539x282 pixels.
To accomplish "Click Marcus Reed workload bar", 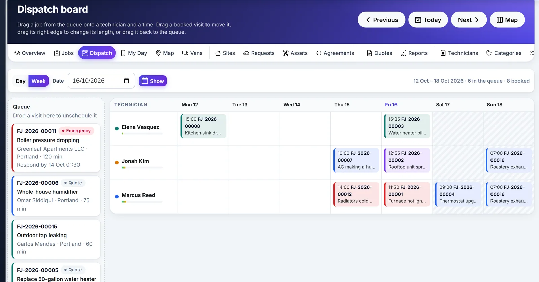I will click(x=142, y=202).
